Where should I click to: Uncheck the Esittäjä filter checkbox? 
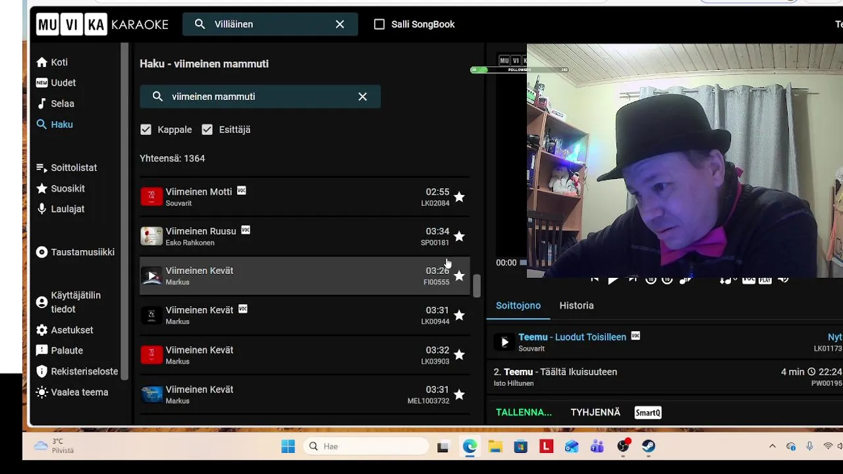[207, 130]
